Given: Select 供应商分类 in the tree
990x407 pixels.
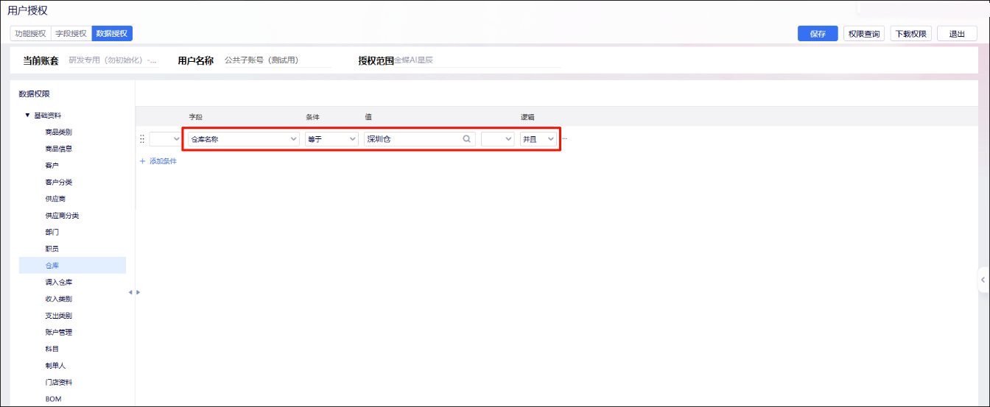Looking at the screenshot, I should tap(62, 216).
